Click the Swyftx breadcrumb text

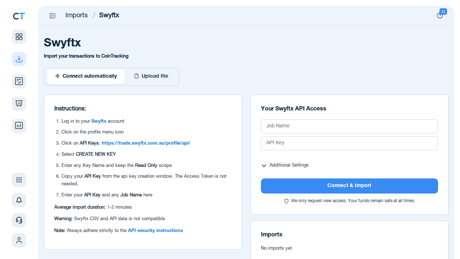(109, 15)
